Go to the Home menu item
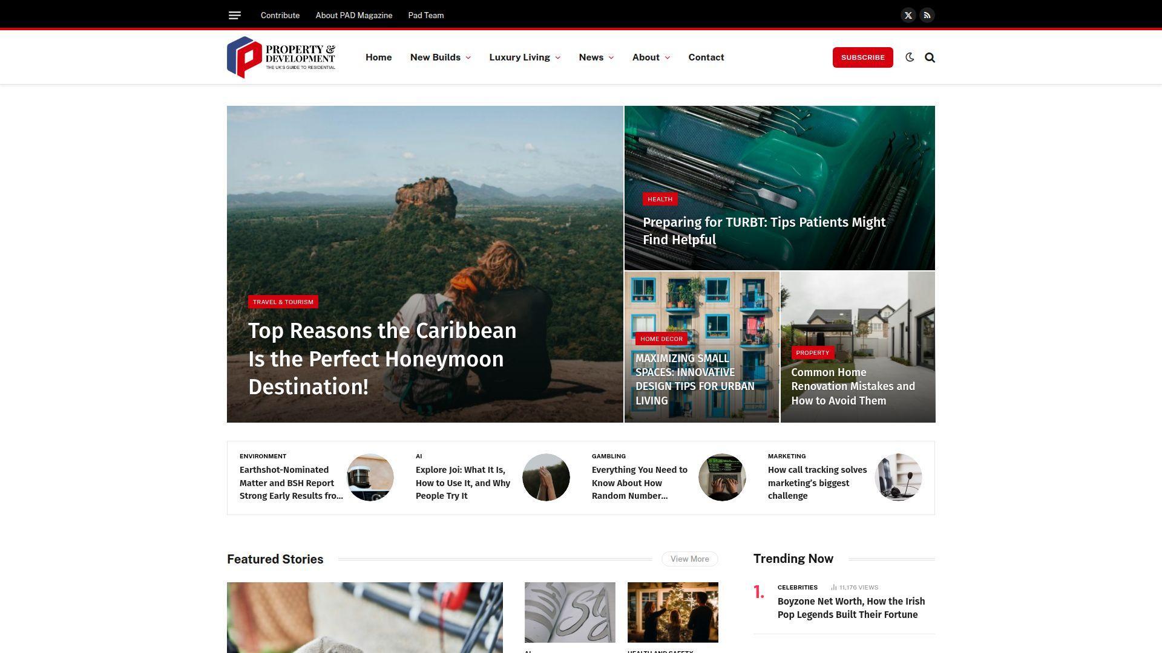Screen dimensions: 1162x653 [378, 57]
